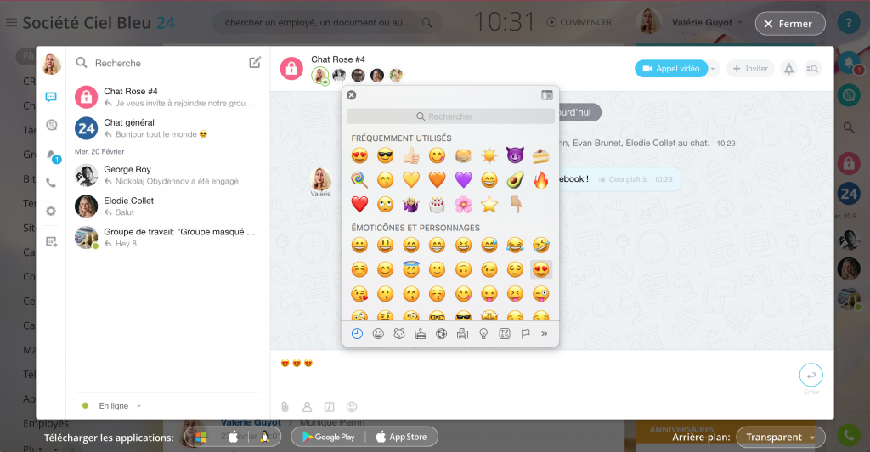Viewport: 870px width, 452px height.
Task: Toggle emoji picker expanded character viewer
Action: coord(546,96)
